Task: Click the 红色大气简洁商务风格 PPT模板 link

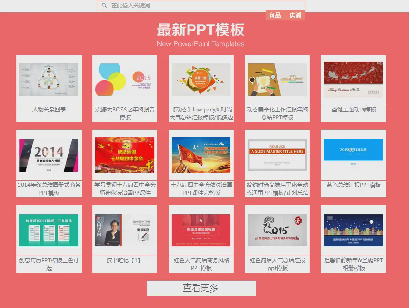Action: [x=201, y=264]
